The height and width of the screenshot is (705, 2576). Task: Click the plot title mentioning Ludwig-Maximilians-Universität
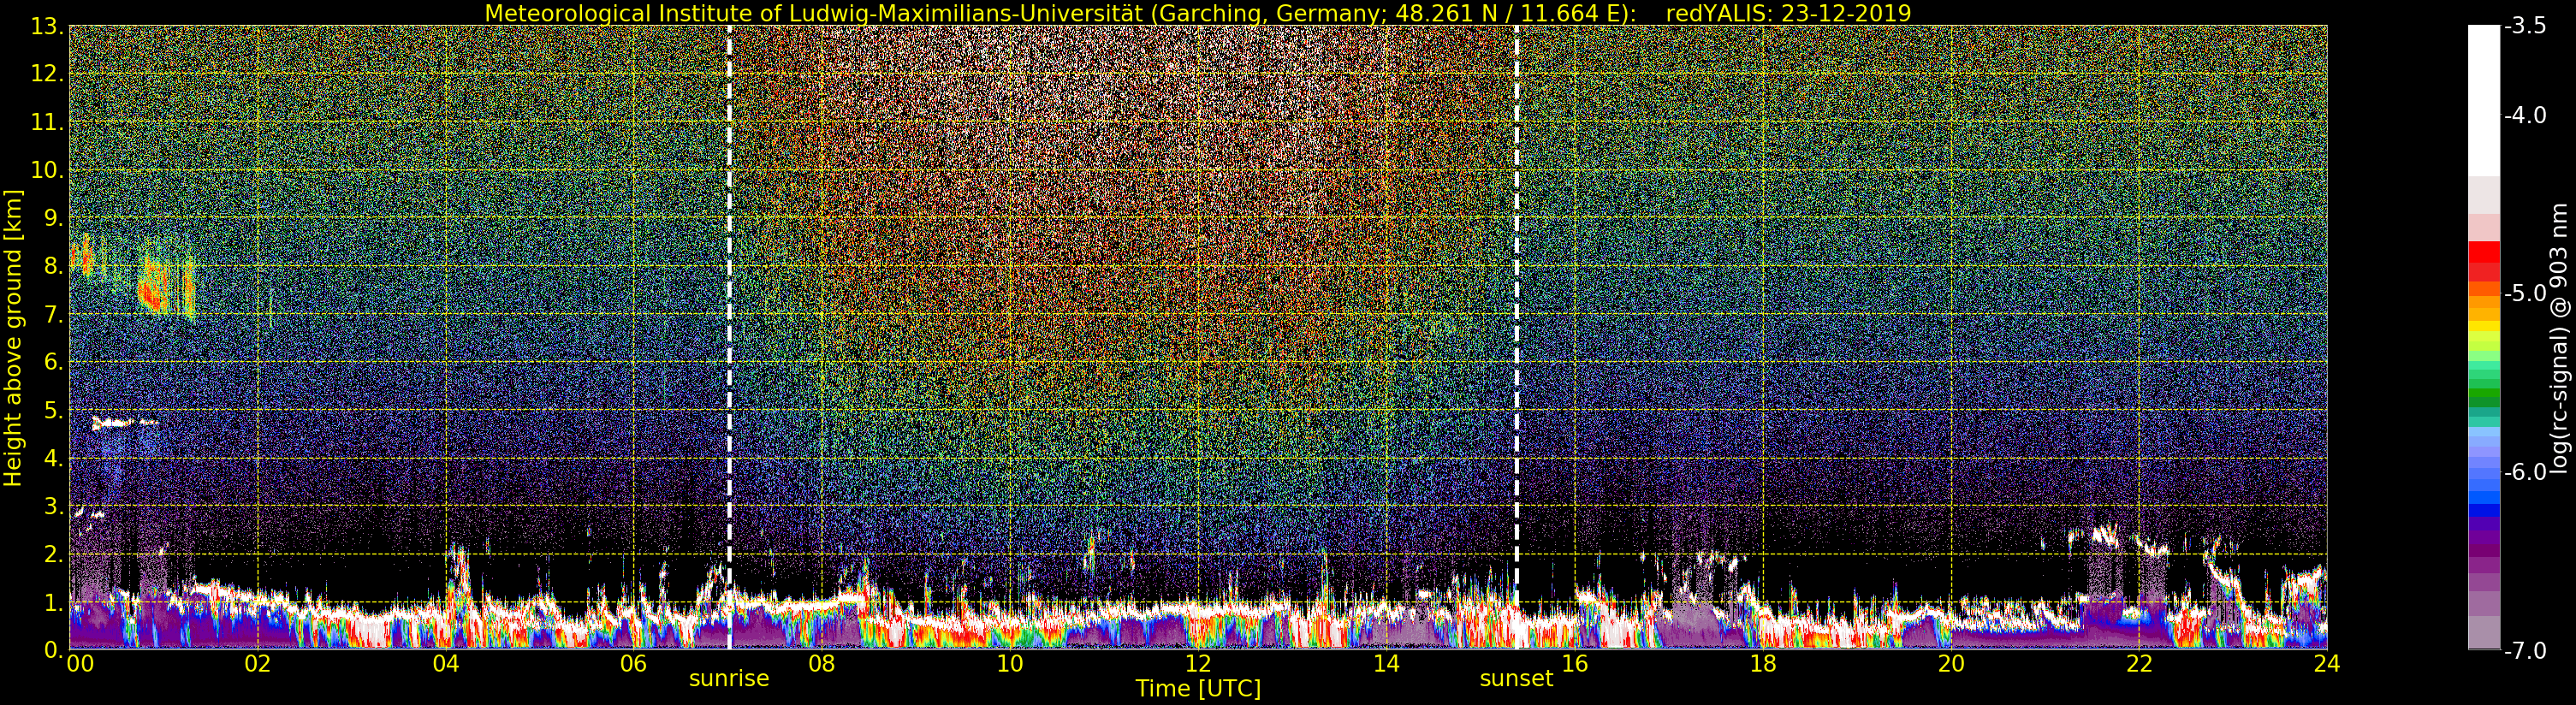click(x=1197, y=13)
